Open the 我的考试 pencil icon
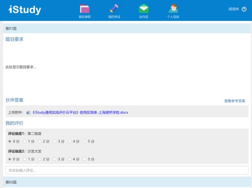 pos(114,8)
